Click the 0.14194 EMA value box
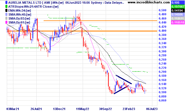 coord(178,10)
